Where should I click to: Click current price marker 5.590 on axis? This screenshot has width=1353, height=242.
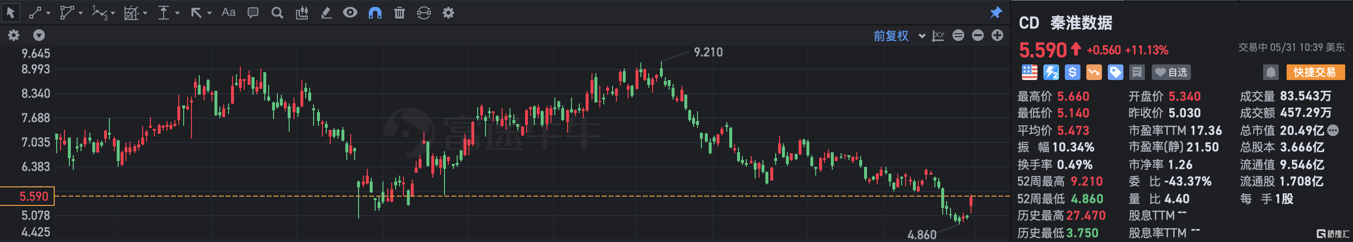click(27, 196)
